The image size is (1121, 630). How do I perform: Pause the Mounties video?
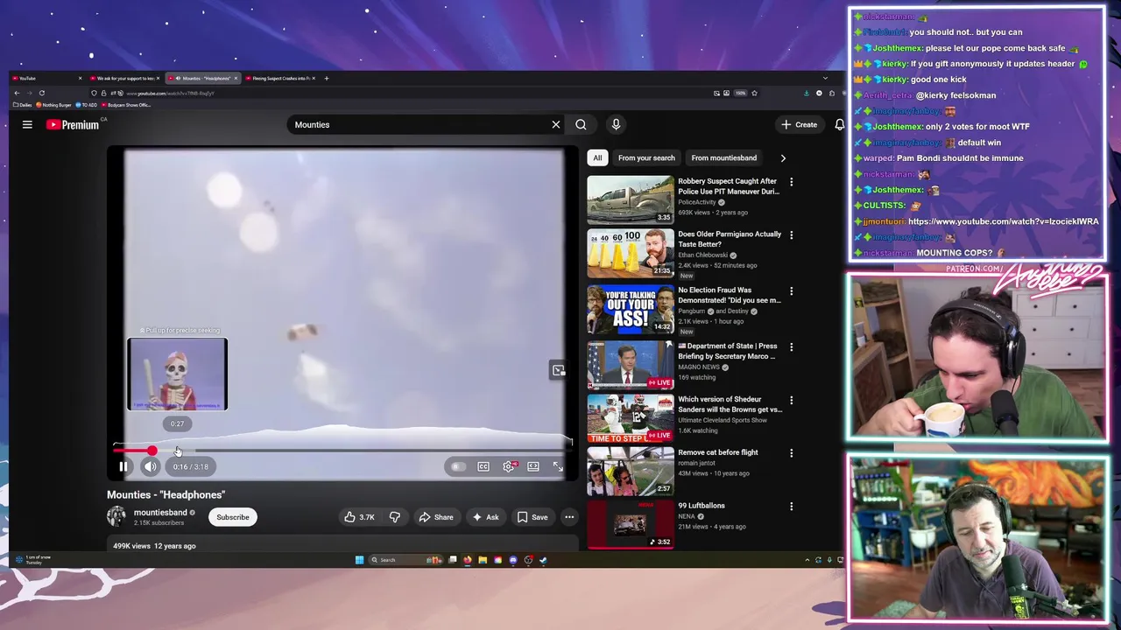pyautogui.click(x=123, y=466)
